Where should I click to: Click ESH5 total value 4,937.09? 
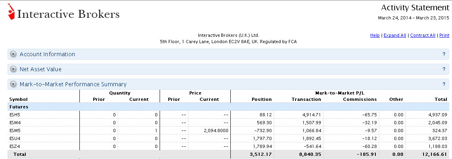tap(438, 115)
